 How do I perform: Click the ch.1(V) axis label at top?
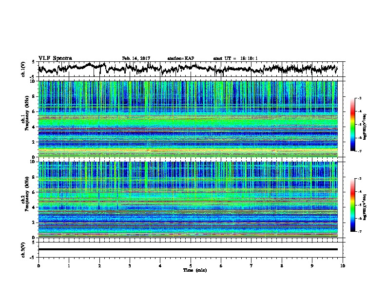(23, 69)
